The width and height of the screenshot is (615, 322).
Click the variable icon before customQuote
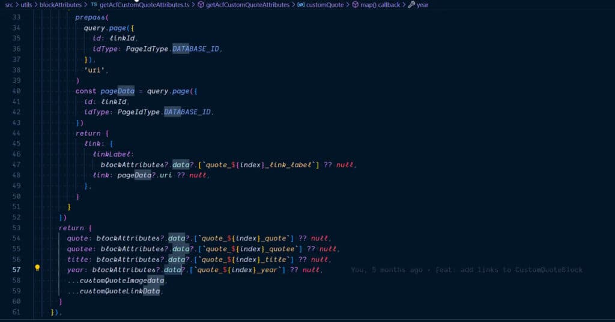tap(300, 5)
